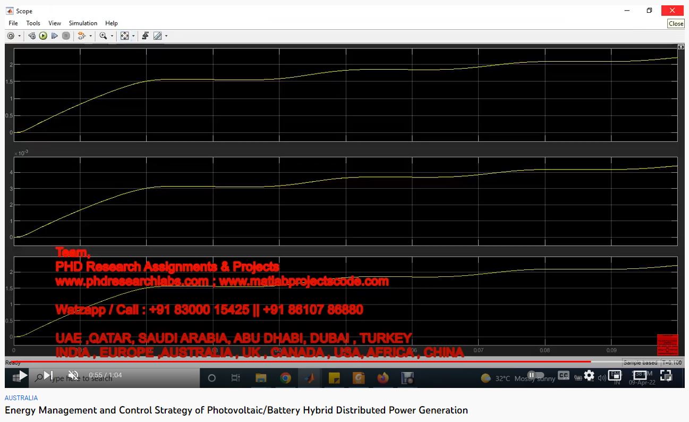Open Firefox from the taskbar

coord(383,378)
